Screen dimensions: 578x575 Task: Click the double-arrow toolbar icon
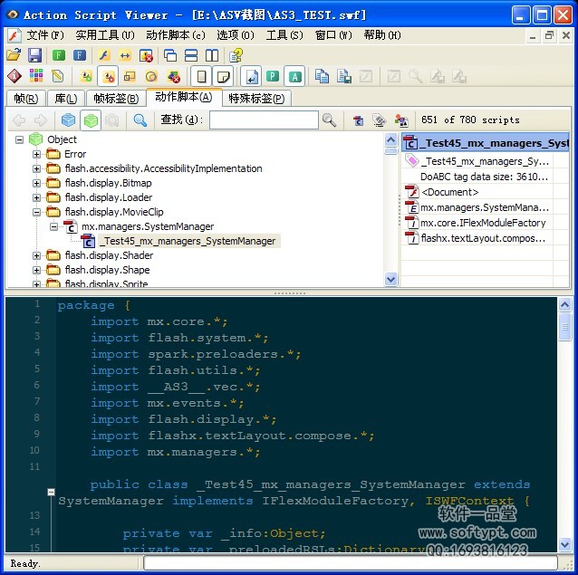[x=125, y=55]
